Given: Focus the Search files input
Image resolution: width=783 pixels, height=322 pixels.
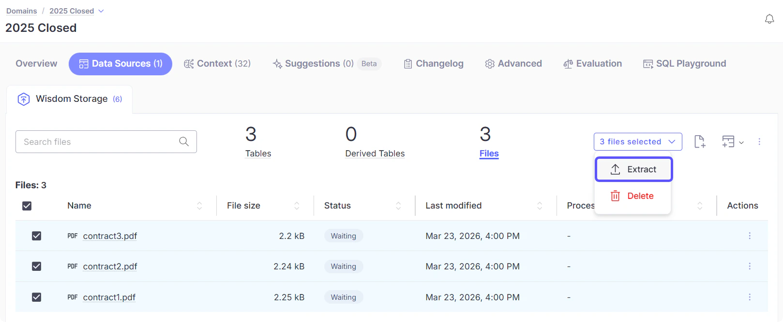Looking at the screenshot, I should (x=106, y=141).
